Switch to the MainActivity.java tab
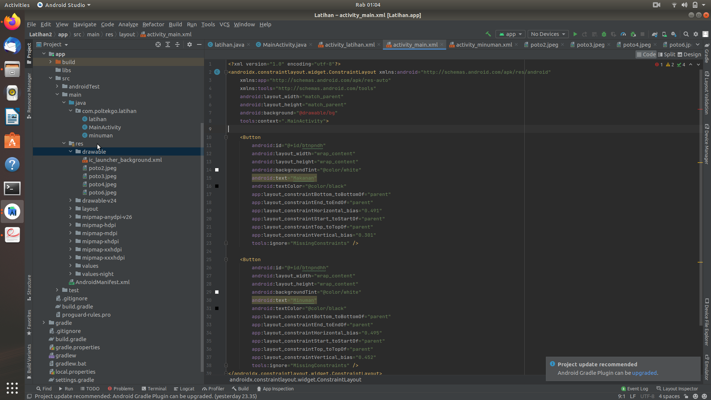 [284, 45]
